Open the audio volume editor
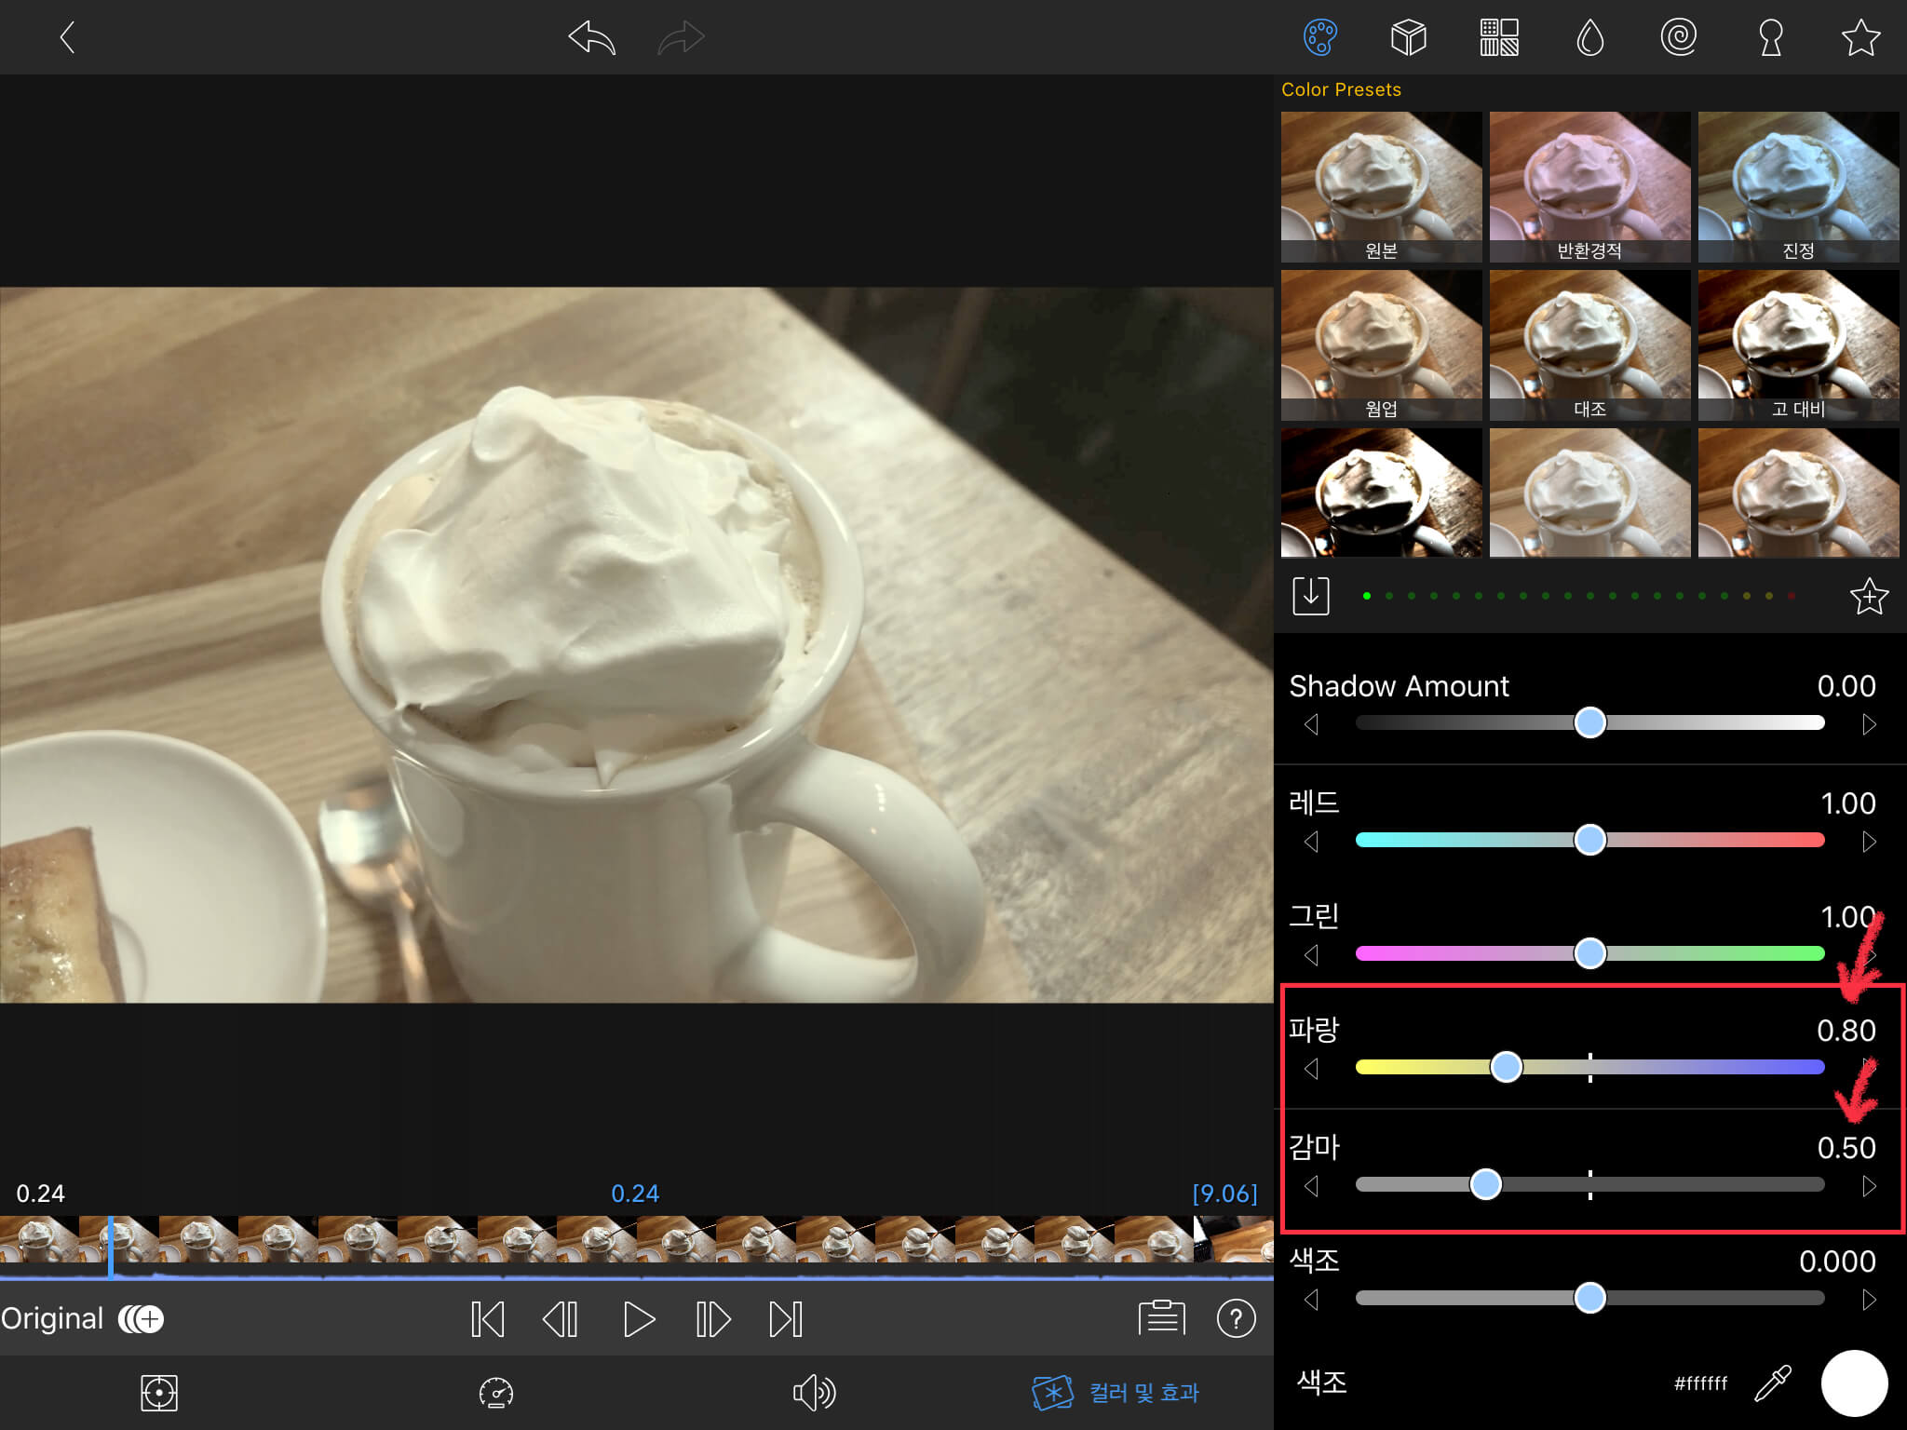This screenshot has height=1430, width=1907. (813, 1393)
